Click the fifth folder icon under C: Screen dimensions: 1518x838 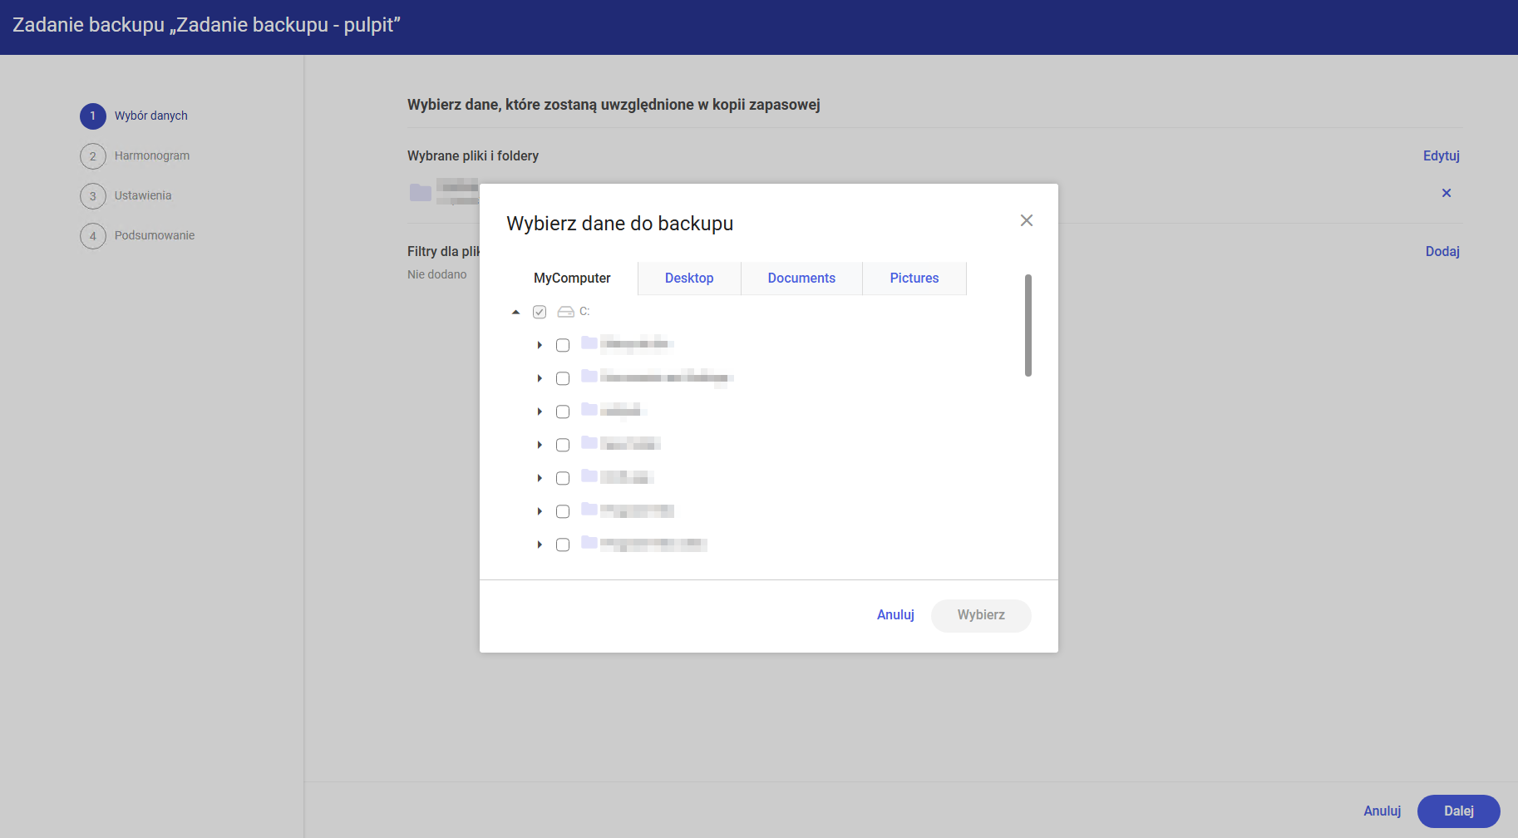[x=589, y=476]
